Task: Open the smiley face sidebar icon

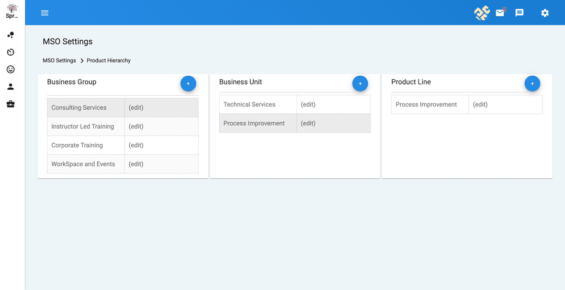Action: tap(11, 69)
